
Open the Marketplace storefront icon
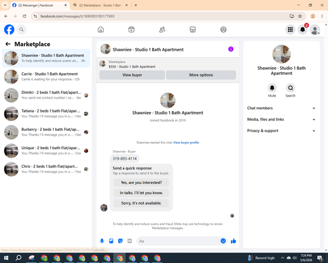click(193, 30)
